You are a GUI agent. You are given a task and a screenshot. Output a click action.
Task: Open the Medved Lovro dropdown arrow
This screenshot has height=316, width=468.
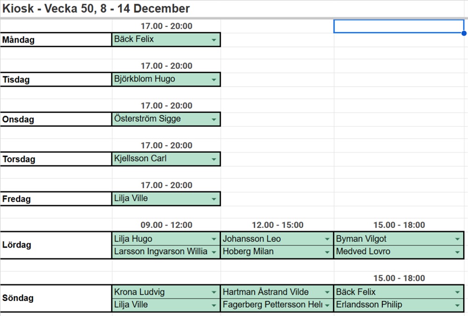[458, 252]
